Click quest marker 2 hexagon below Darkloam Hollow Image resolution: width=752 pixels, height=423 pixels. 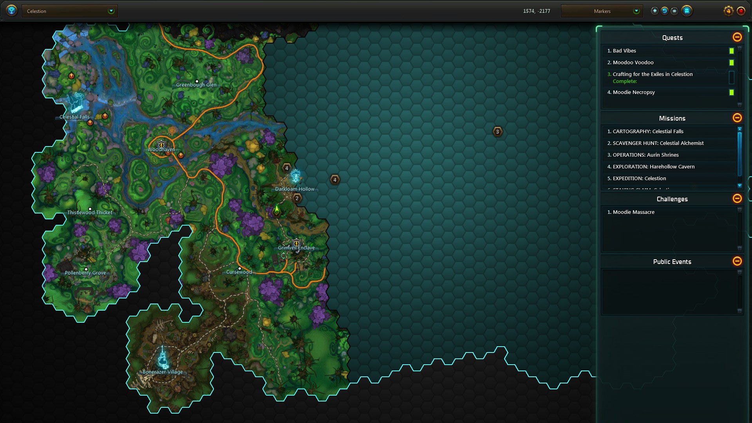point(297,198)
